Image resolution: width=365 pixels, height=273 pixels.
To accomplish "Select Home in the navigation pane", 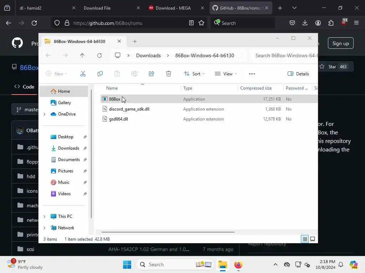I will click(x=64, y=91).
